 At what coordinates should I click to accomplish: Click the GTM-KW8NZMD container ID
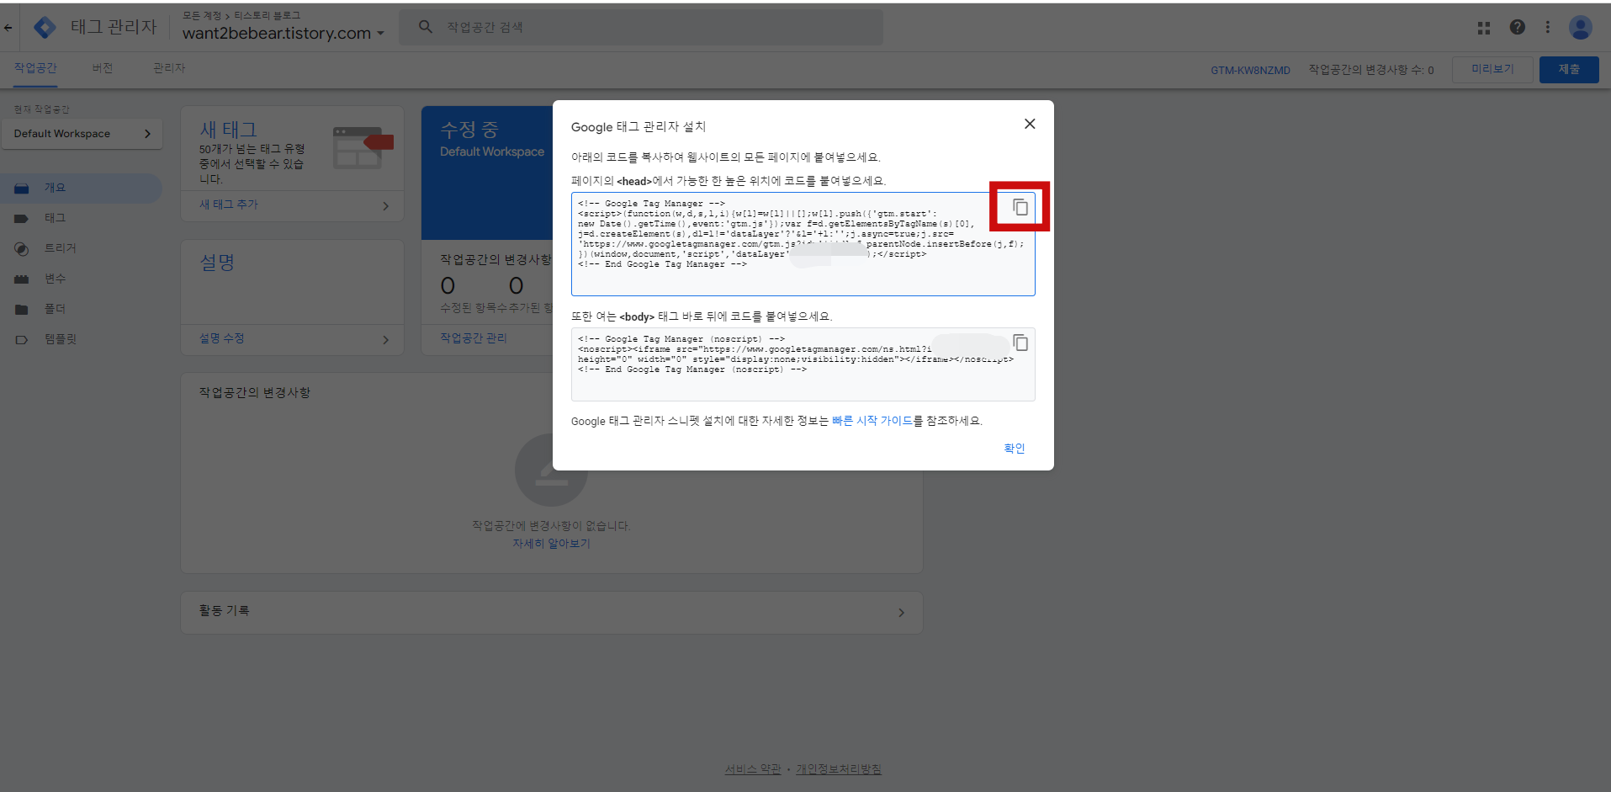(x=1250, y=70)
